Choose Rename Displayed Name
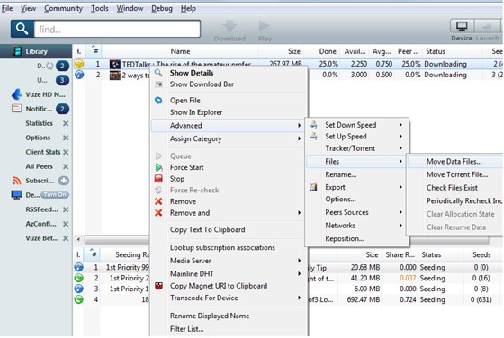The width and height of the screenshot is (504, 338). pos(210,316)
